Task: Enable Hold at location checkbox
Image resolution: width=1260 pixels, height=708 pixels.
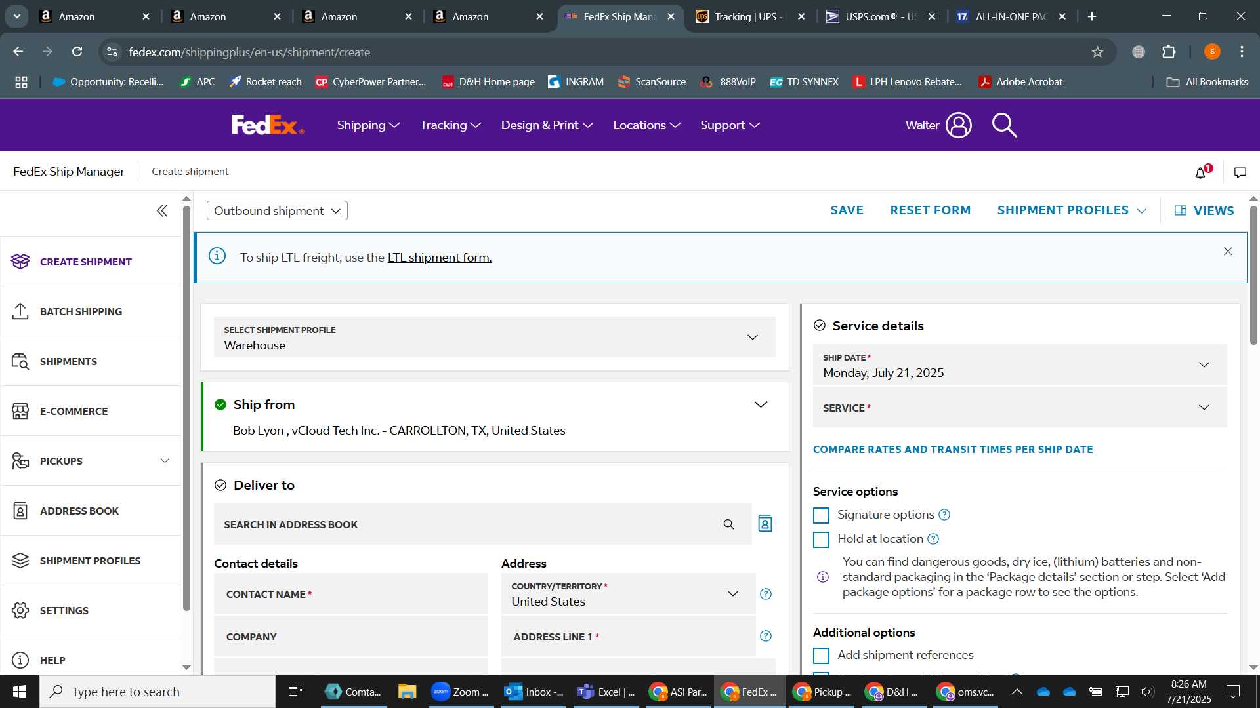Action: (x=821, y=540)
